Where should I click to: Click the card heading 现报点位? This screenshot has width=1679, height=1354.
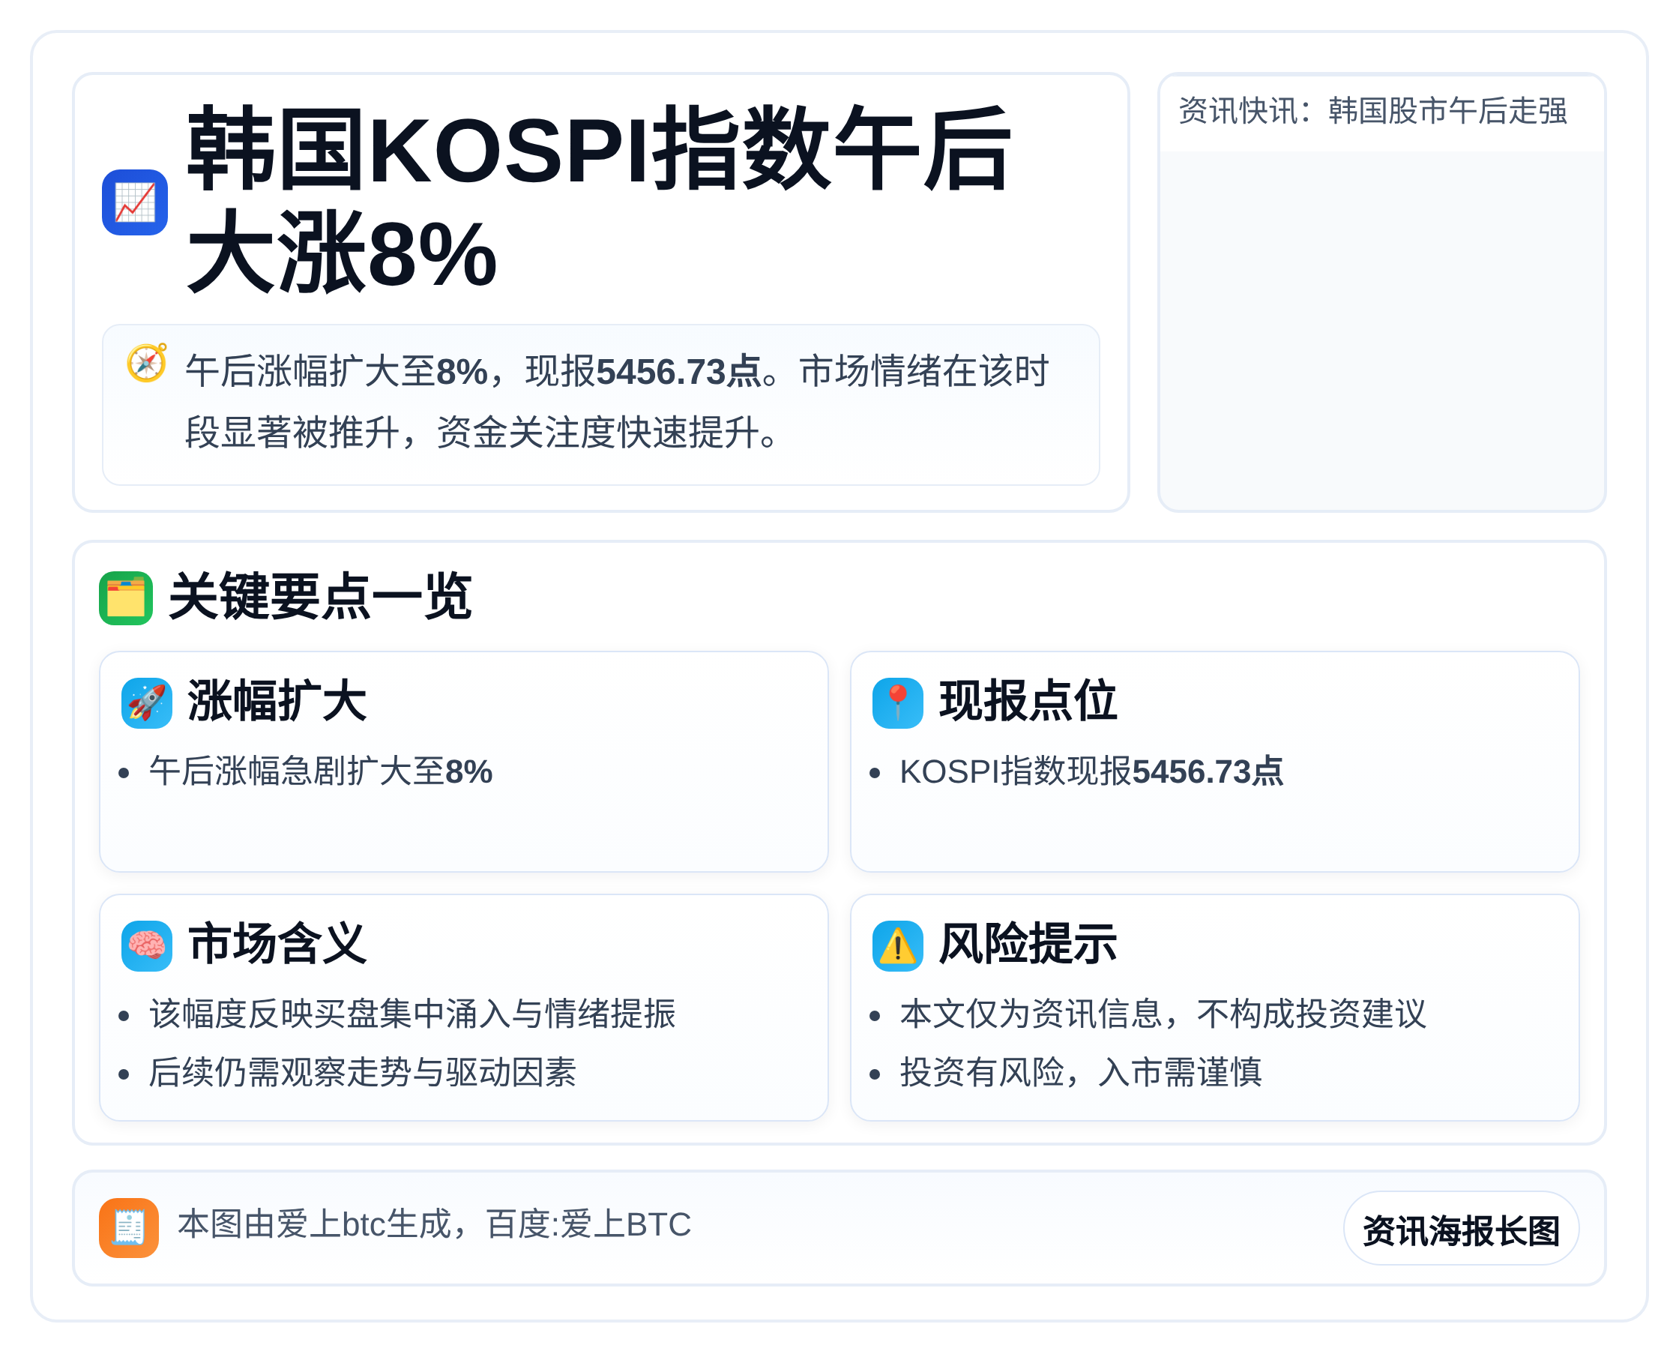1028,701
